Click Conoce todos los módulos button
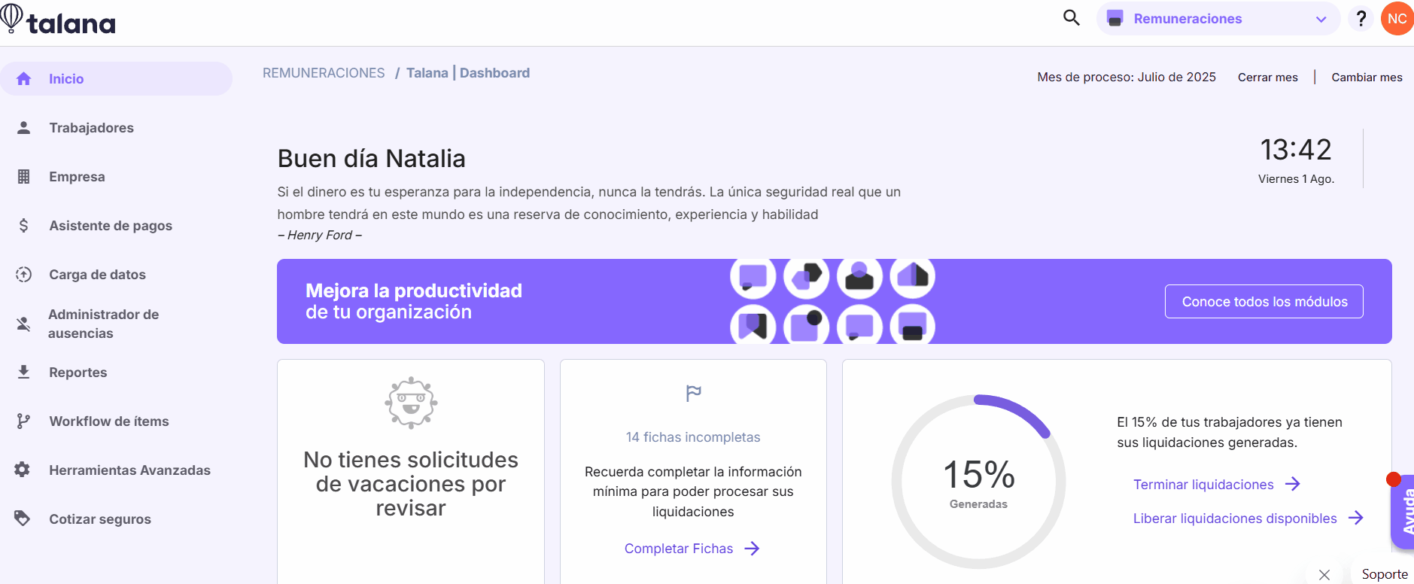Image resolution: width=1414 pixels, height=584 pixels. (1264, 302)
